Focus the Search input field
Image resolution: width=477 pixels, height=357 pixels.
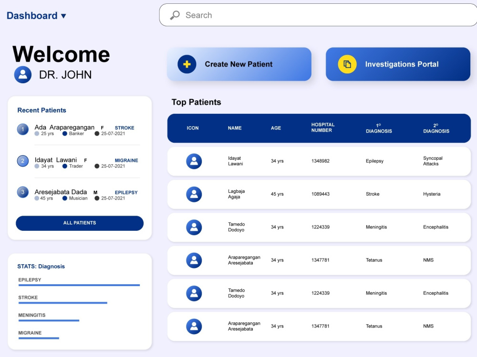(318, 15)
